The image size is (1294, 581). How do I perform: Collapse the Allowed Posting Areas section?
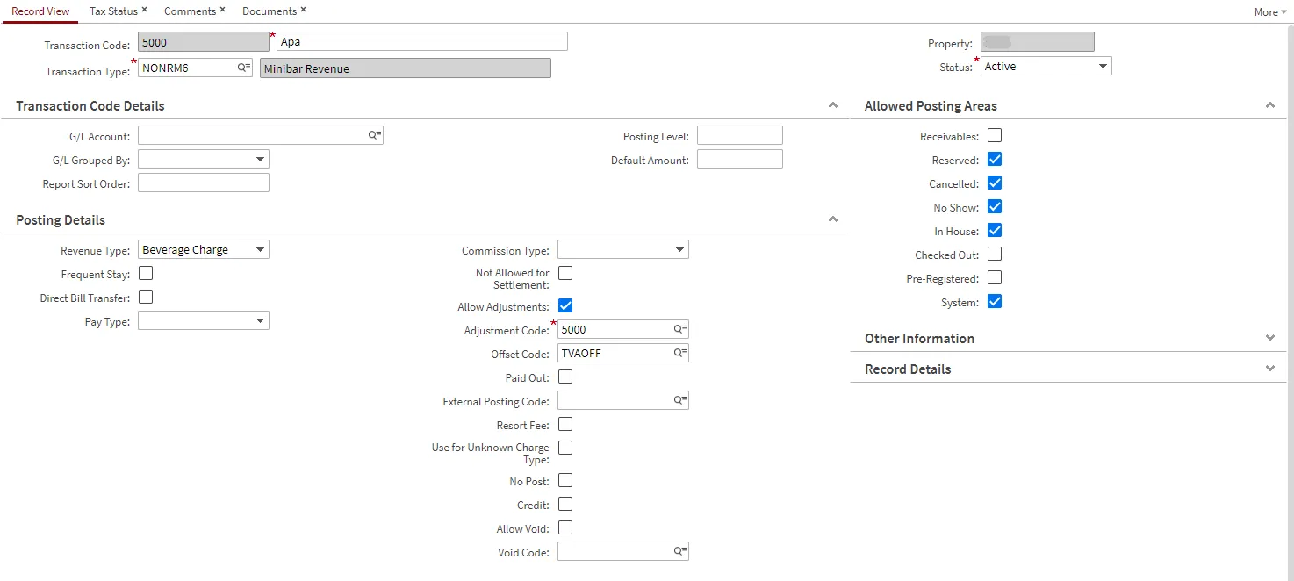coord(1269,105)
